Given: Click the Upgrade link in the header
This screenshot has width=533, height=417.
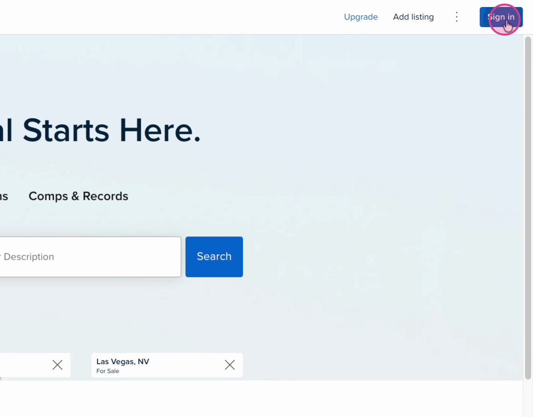Looking at the screenshot, I should pos(360,17).
